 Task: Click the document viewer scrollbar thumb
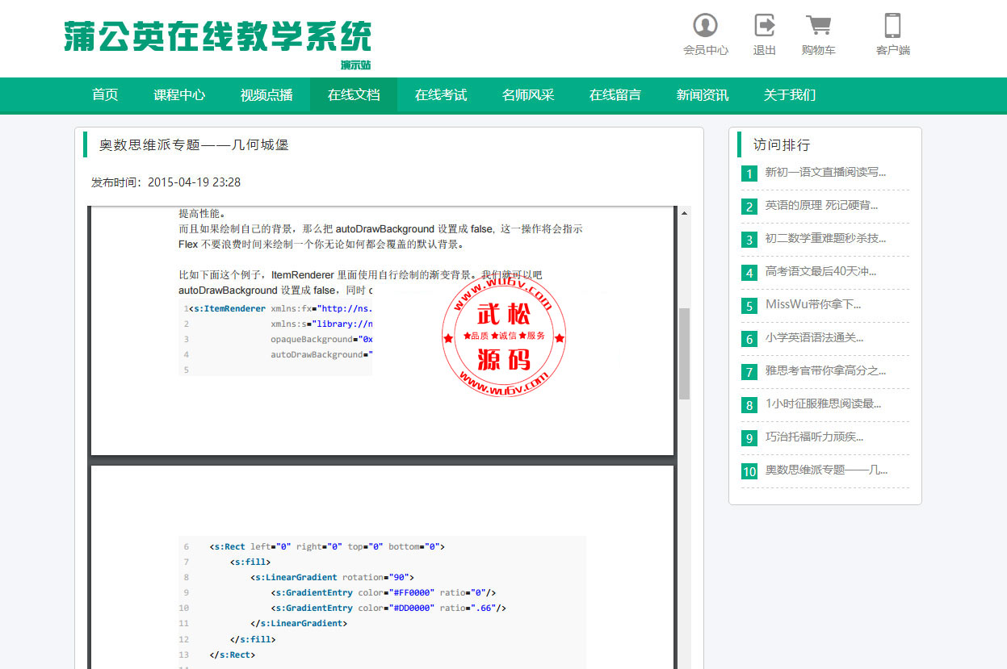tap(685, 353)
